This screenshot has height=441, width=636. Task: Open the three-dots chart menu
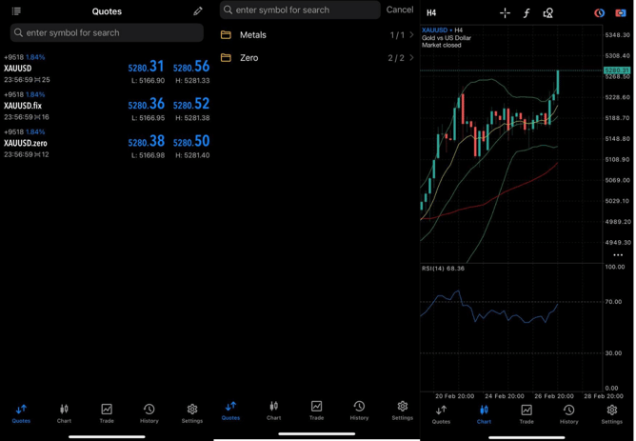pyautogui.click(x=618, y=254)
